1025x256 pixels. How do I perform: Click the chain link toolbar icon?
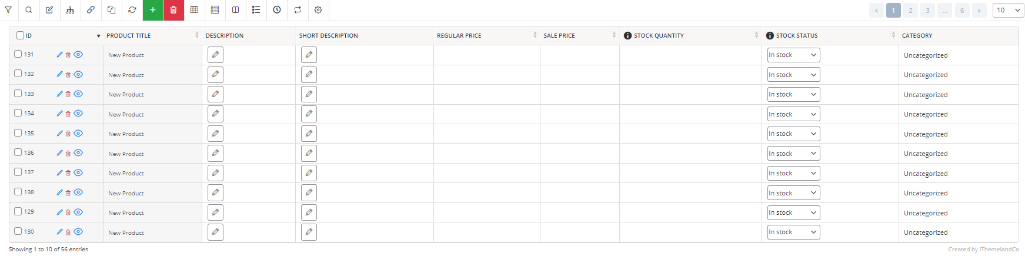(x=91, y=10)
